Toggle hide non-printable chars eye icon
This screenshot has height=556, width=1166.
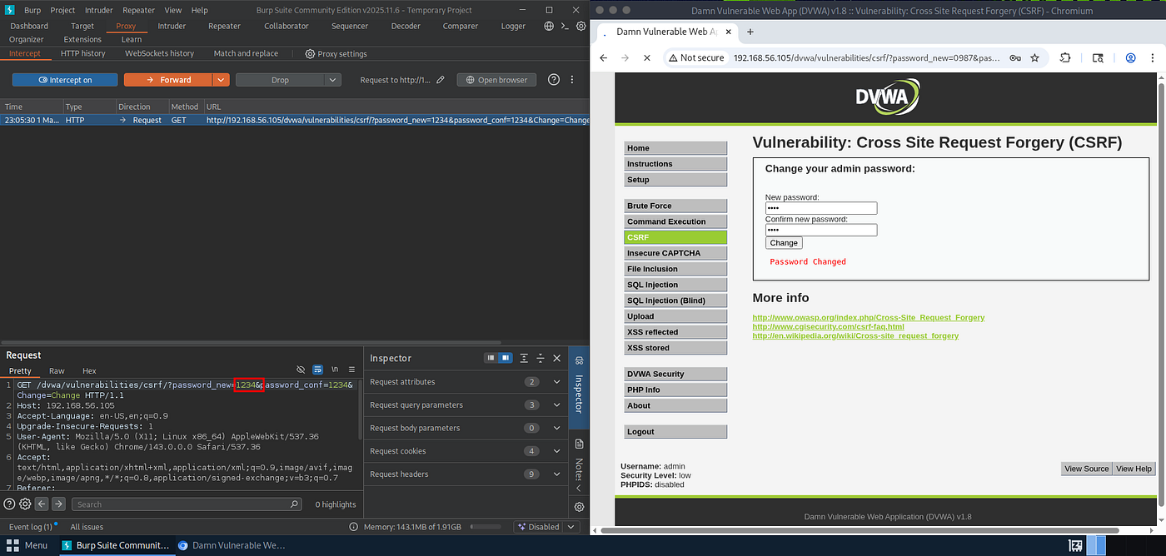click(x=301, y=370)
